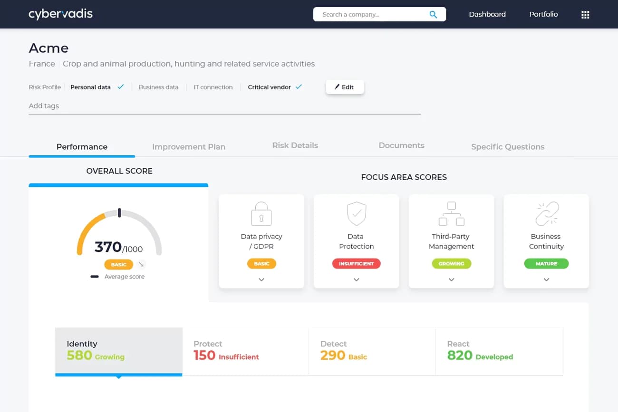Open the Risk Details tab
Screen dimensions: 618x412
(295, 145)
